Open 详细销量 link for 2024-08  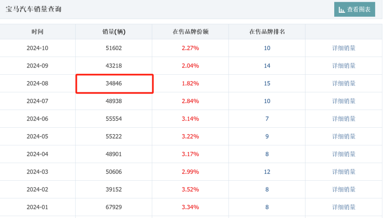[343, 84]
